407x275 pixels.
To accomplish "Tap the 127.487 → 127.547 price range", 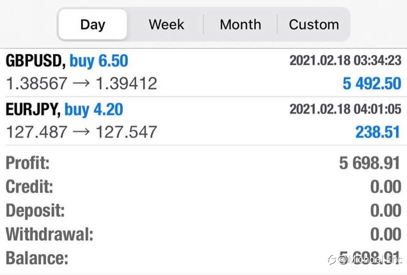I will [x=81, y=132].
